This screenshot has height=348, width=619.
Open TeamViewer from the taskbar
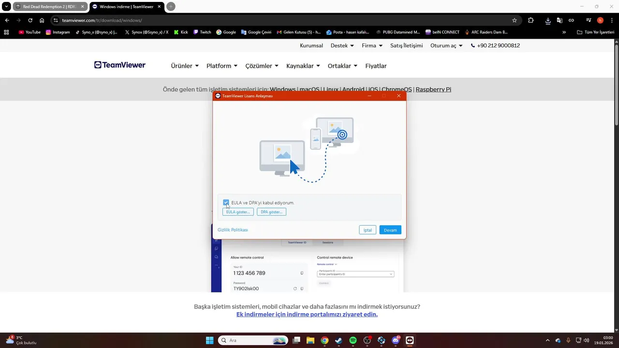pyautogui.click(x=410, y=340)
